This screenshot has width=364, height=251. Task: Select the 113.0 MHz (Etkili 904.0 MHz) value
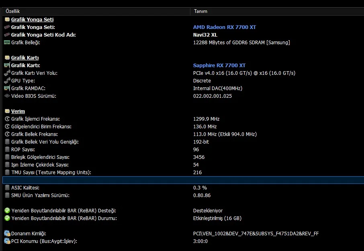(225, 134)
